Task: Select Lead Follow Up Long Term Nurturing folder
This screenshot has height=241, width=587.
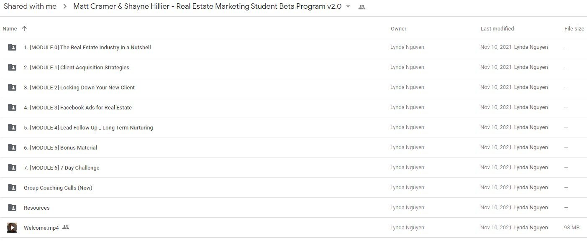Action: pos(293,127)
